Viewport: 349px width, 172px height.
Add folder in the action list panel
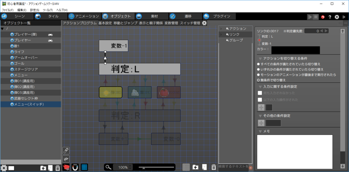[x=195, y=167]
